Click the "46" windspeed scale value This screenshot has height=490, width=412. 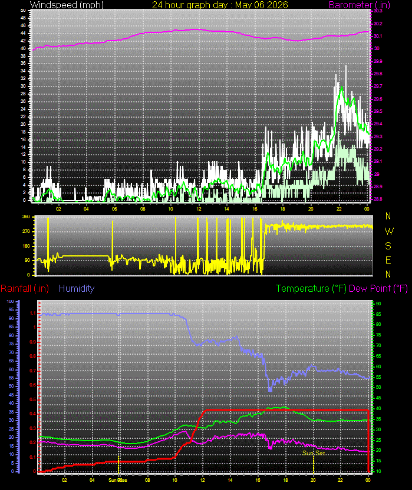(23, 26)
